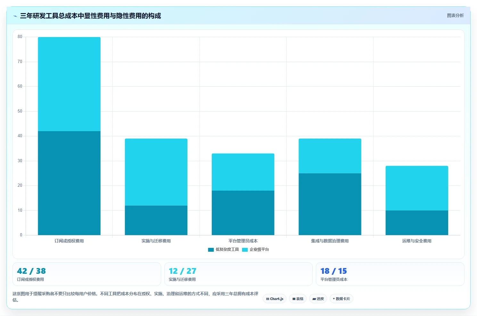Image resolution: width=477 pixels, height=316 pixels.
Task: Click the y-axis value 40
Action: (x=20, y=136)
